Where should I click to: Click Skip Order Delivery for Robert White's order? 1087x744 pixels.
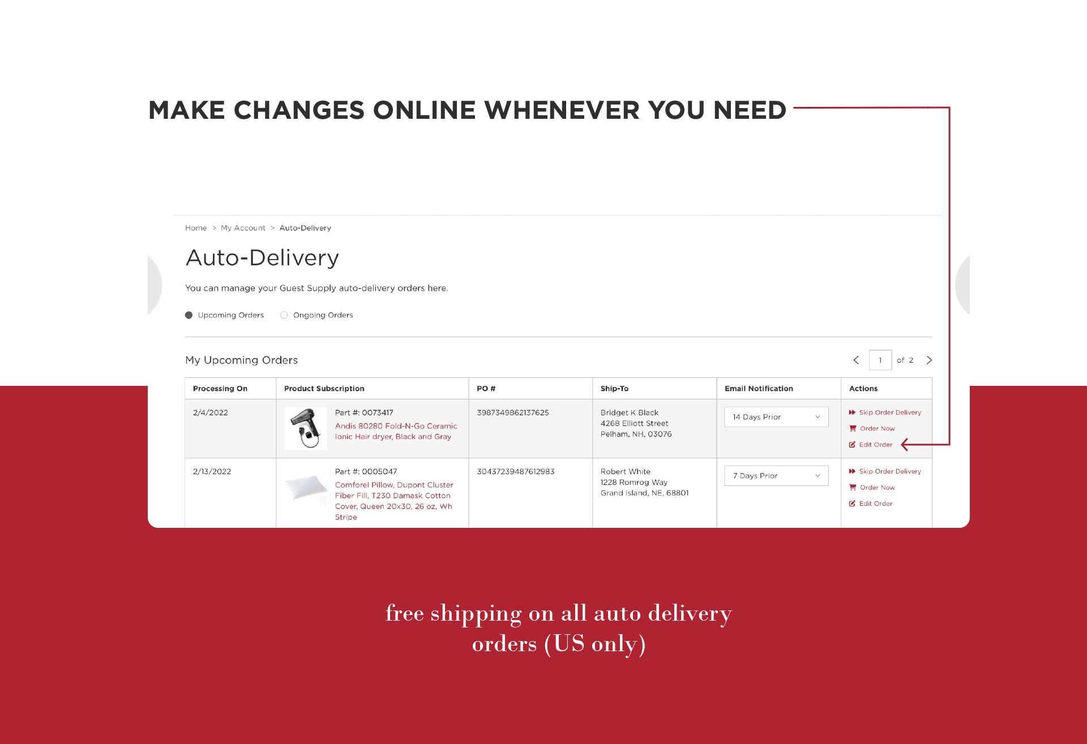(x=890, y=471)
